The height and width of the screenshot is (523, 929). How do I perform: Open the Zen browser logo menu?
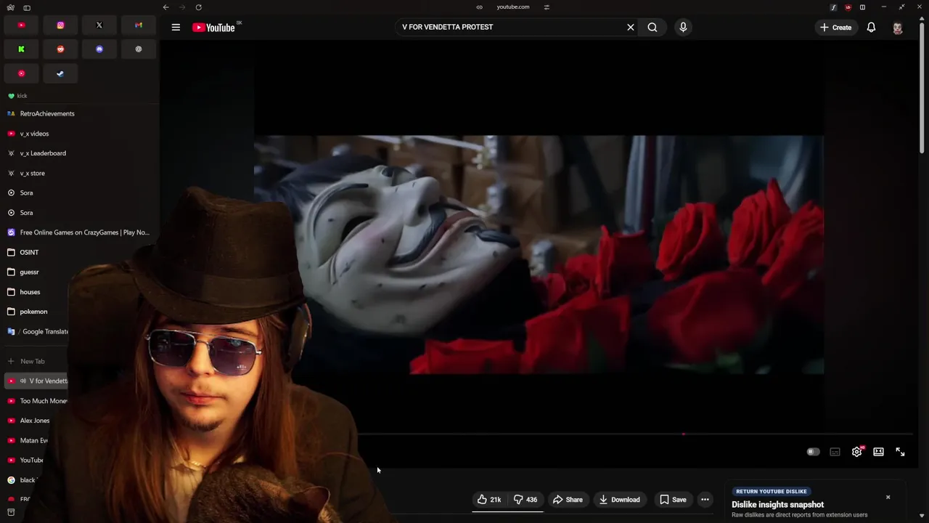tap(10, 7)
